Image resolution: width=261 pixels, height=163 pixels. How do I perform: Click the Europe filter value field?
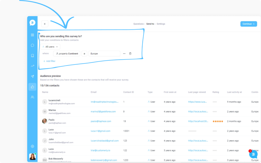104,53
